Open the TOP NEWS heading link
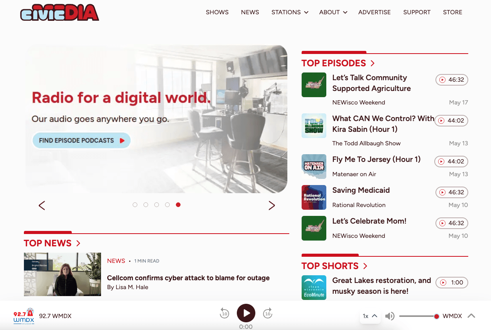Screen dimensions: 491x330 52,243
